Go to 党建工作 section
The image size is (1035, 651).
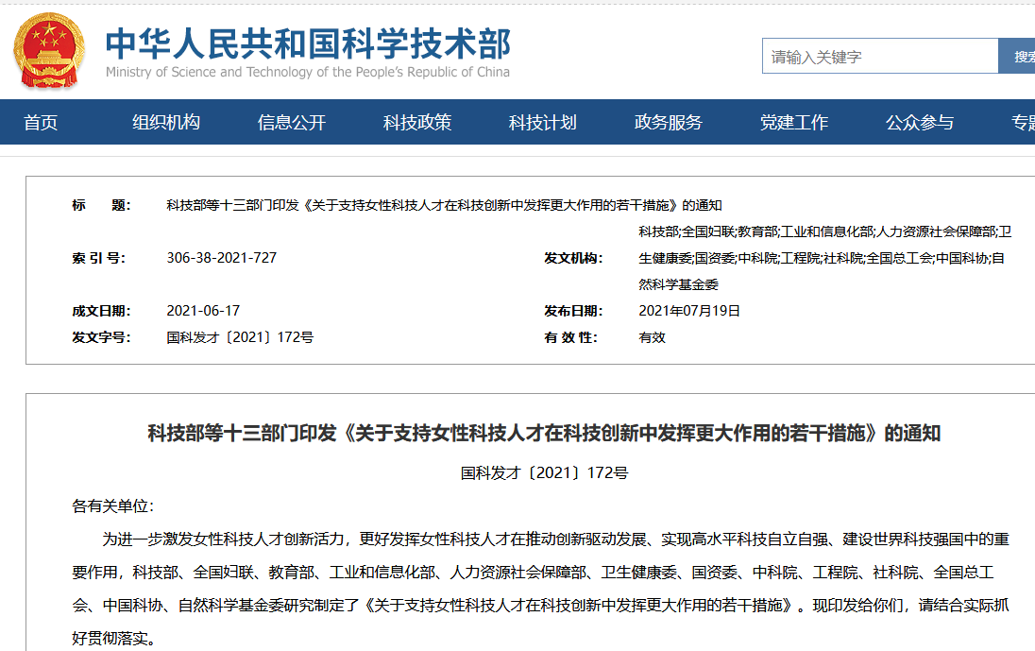[x=794, y=122]
